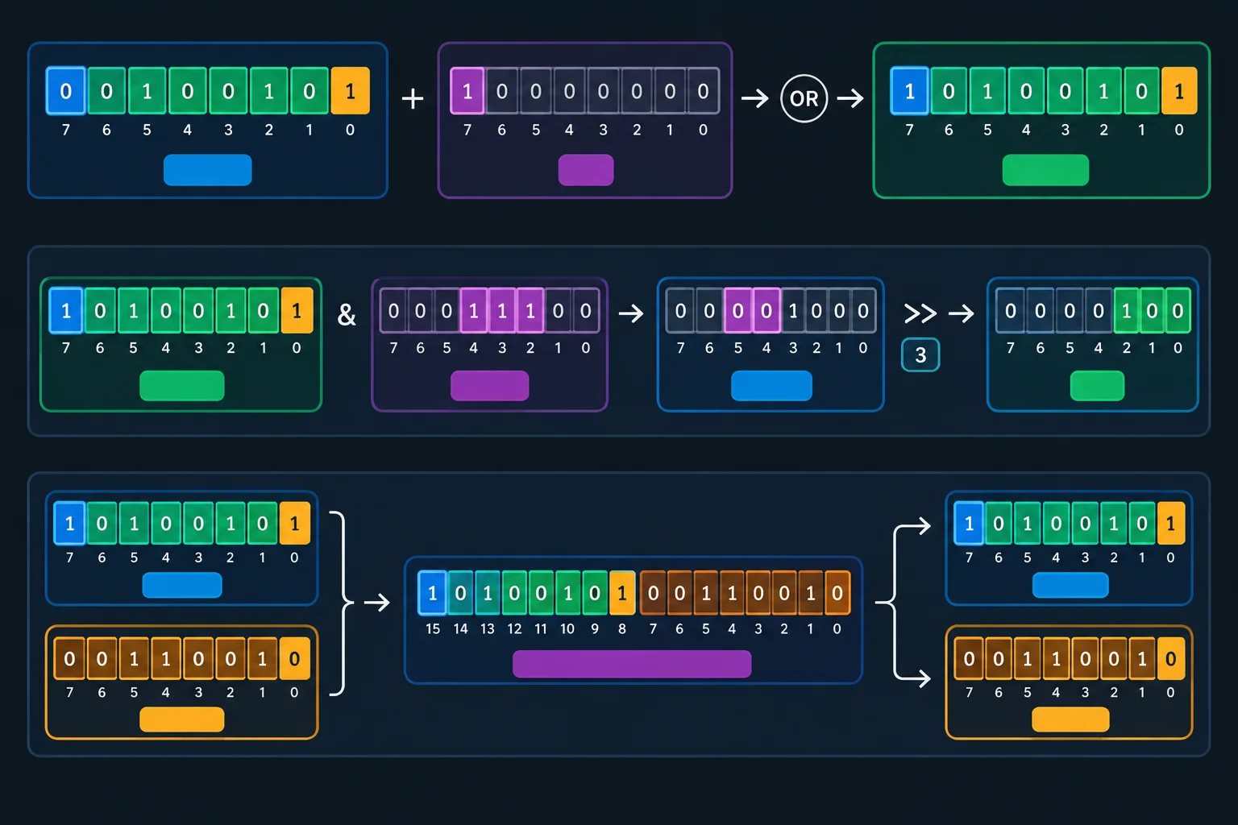The width and height of the screenshot is (1238, 825).
Task: Toggle orange bit 0 in the 00100101 register
Action: coord(350,91)
